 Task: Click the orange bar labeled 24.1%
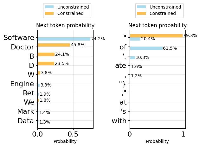[x=46, y=54]
